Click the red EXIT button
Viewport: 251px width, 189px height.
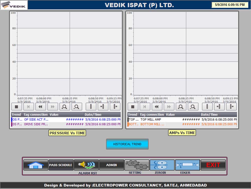click(x=213, y=165)
